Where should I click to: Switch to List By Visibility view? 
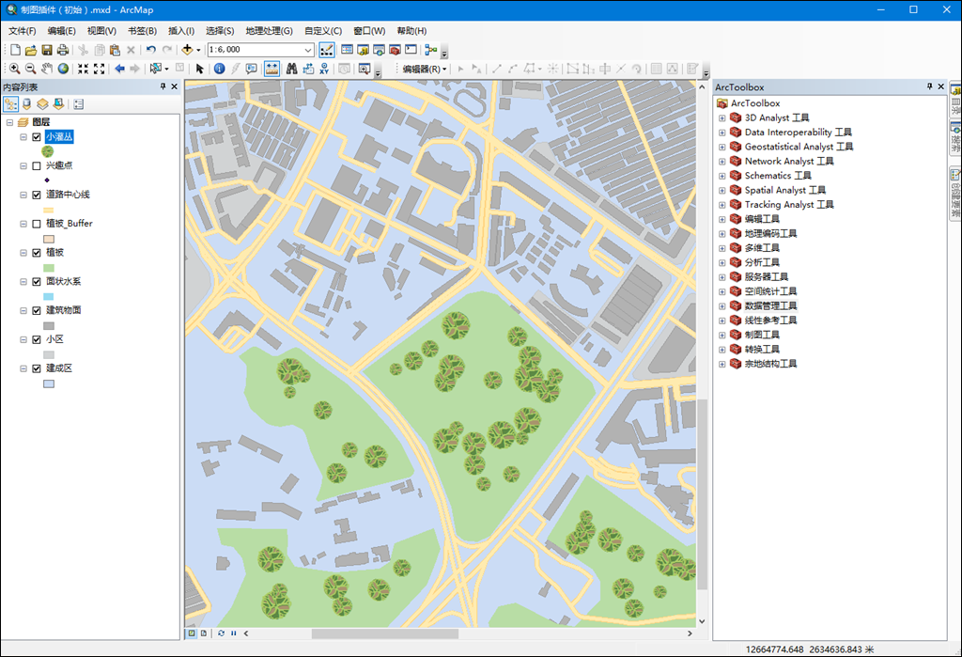pos(42,104)
